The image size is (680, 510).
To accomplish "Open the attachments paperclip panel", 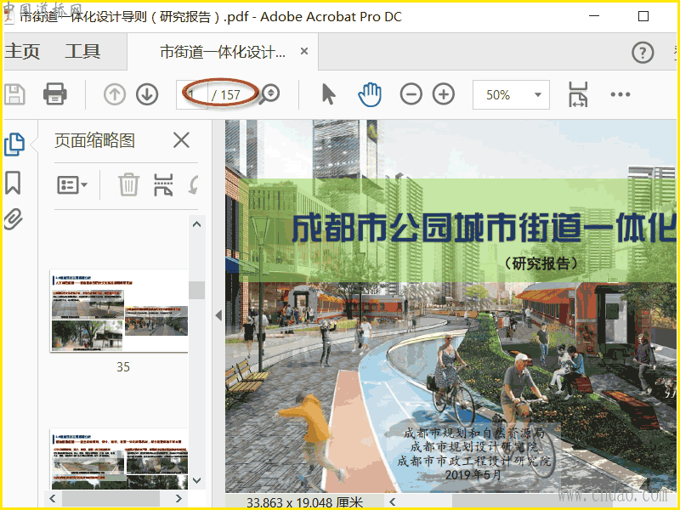I will 13,218.
